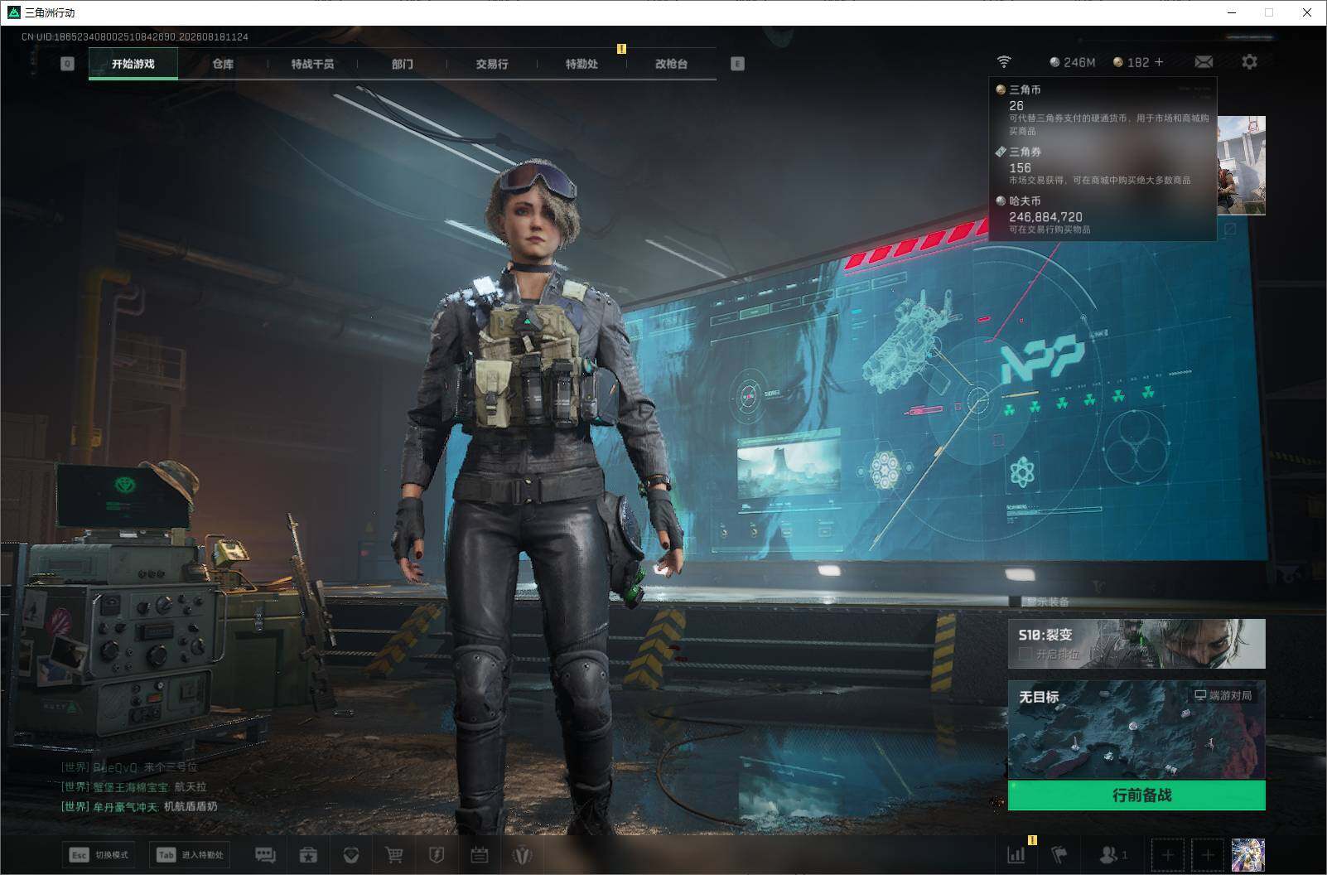
Task: Check the network signal icon
Action: (x=1004, y=62)
